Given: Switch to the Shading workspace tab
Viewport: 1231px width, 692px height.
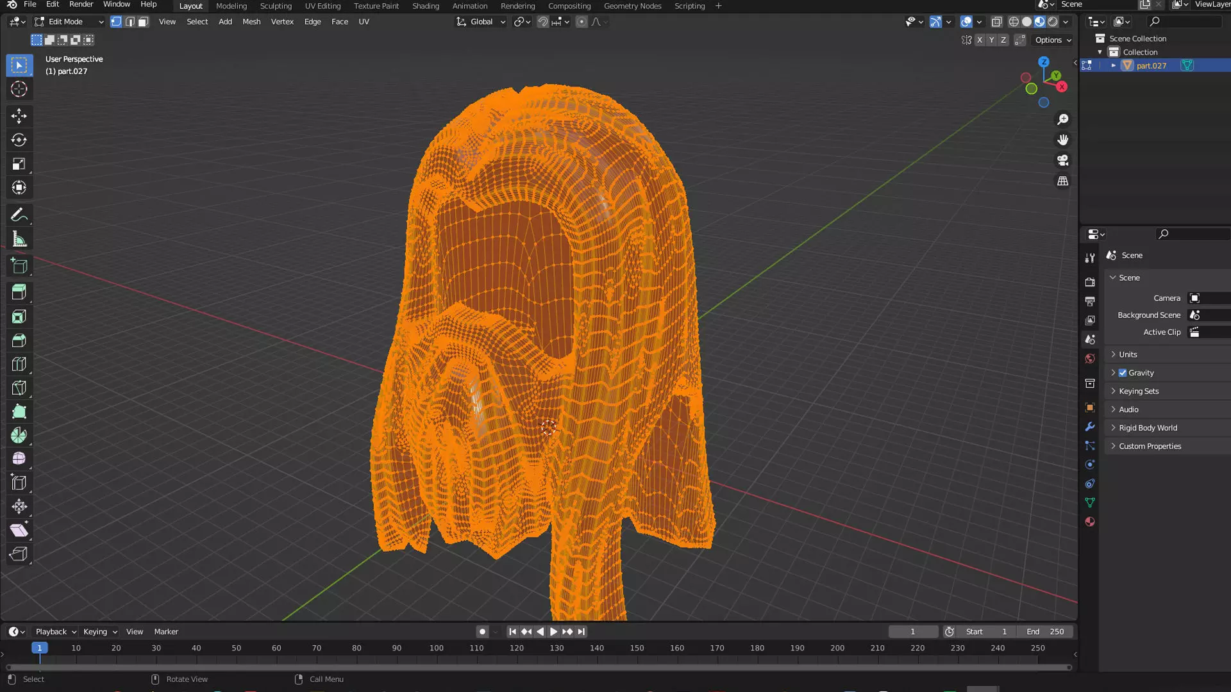Looking at the screenshot, I should tap(426, 6).
